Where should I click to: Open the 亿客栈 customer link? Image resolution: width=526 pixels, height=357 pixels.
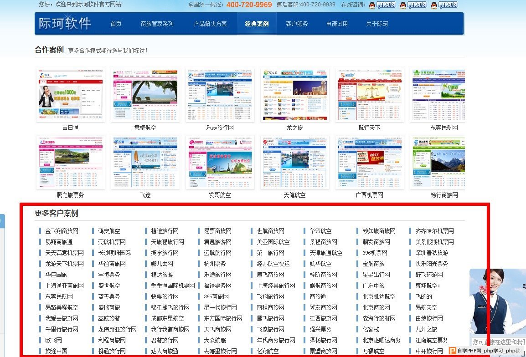click(371, 330)
